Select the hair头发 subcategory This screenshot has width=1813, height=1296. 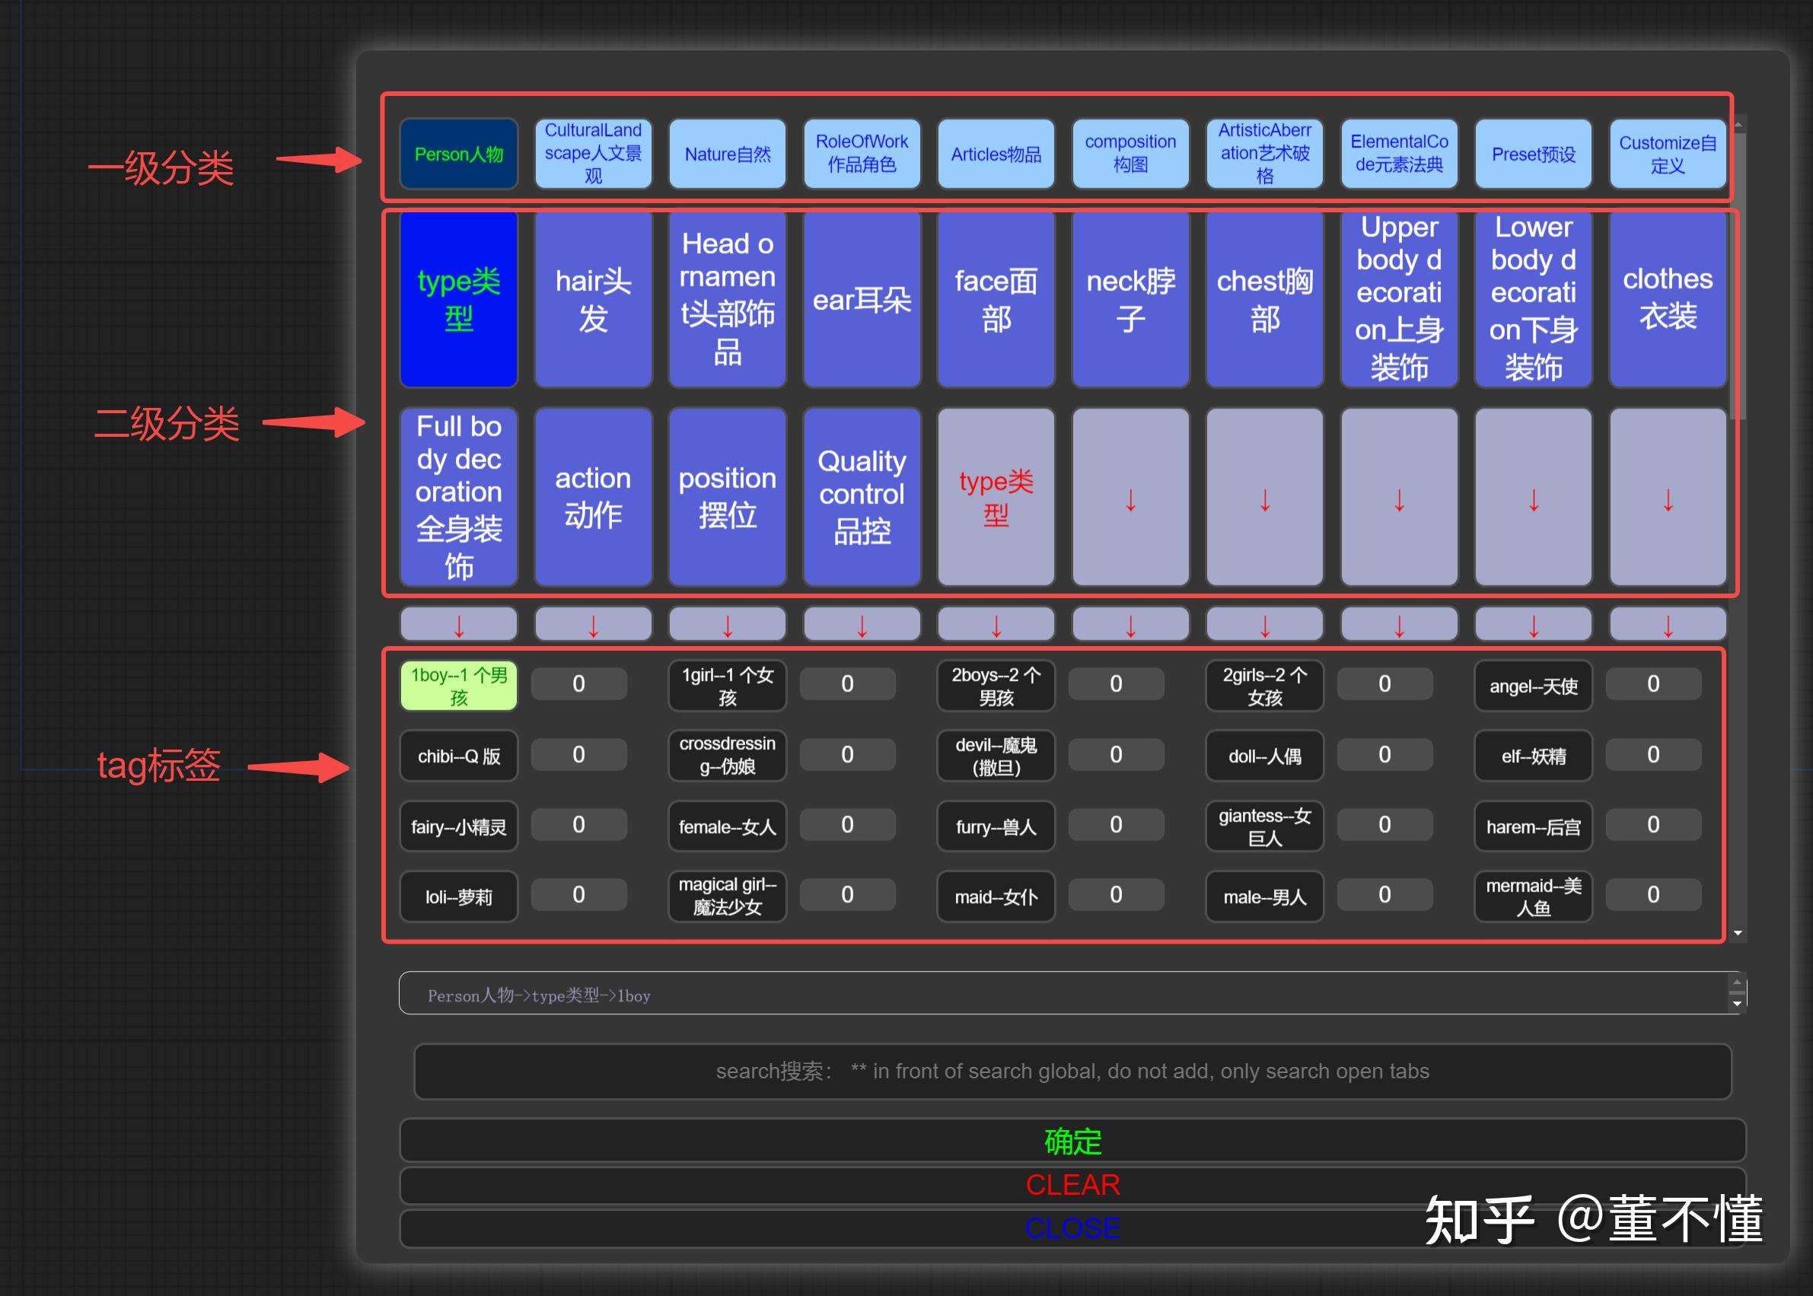pyautogui.click(x=593, y=299)
